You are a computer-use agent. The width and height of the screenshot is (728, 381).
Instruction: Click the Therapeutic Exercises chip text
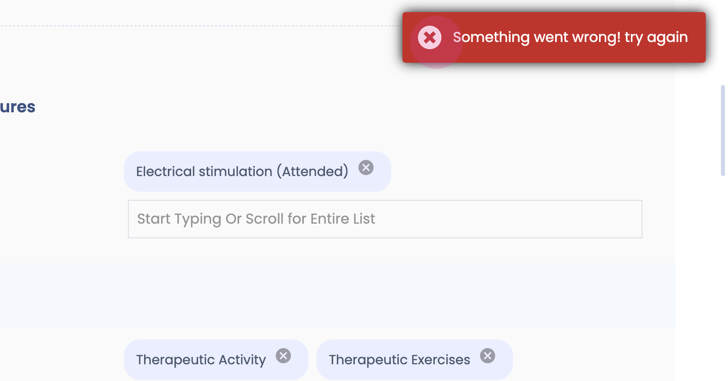pos(399,360)
